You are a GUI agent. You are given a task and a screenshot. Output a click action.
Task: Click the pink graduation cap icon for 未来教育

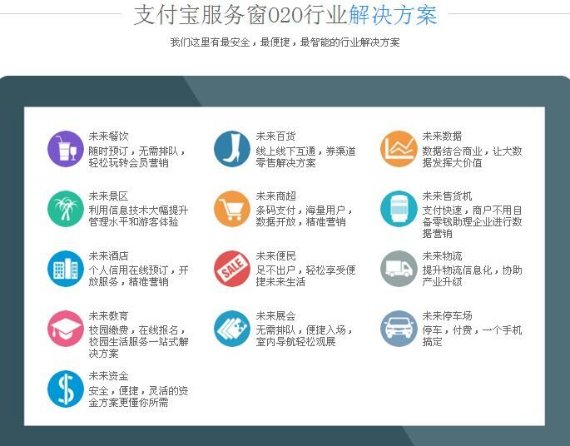(66, 329)
